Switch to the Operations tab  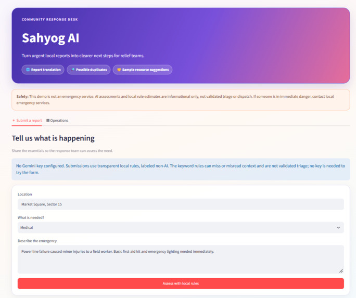(x=57, y=121)
